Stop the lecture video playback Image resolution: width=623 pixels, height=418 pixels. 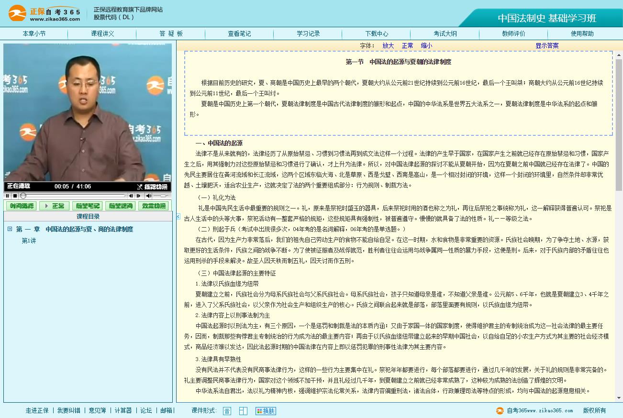click(x=15, y=196)
